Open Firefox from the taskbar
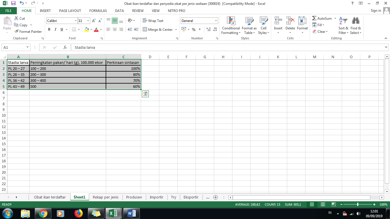390x219 pixels. (x=78, y=213)
